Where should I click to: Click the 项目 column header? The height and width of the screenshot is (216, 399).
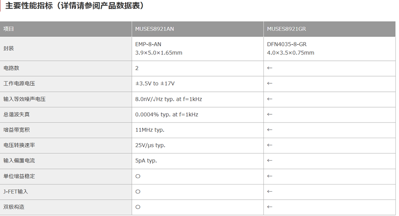[x=9, y=29]
